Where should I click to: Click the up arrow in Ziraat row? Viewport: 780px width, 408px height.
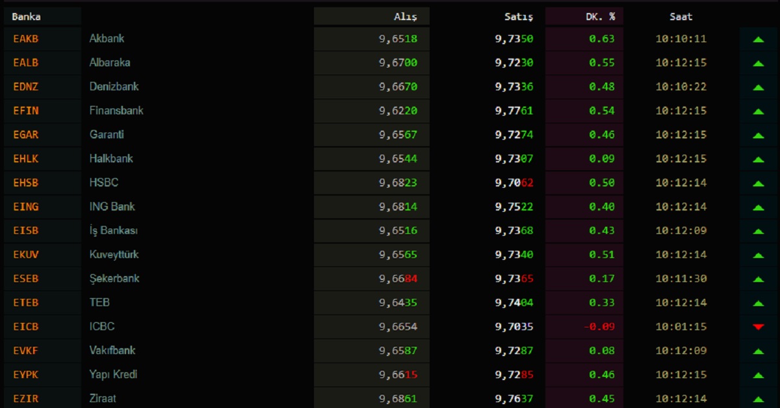[758, 399]
